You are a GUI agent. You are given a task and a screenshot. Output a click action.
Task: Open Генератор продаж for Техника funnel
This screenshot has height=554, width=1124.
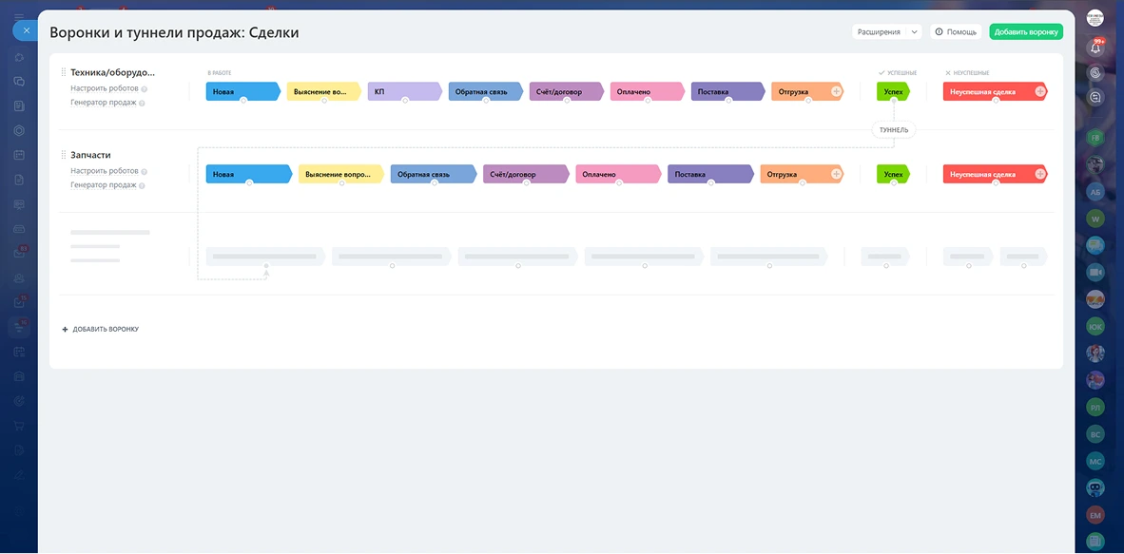click(103, 103)
